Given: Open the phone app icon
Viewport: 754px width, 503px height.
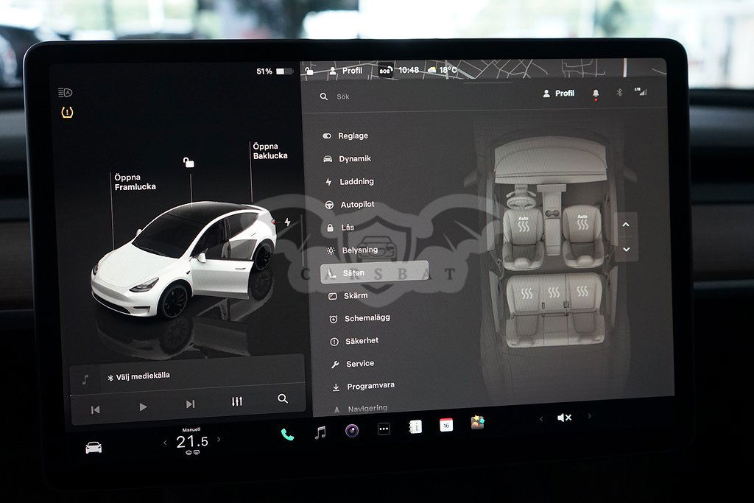Looking at the screenshot, I should 287,434.
